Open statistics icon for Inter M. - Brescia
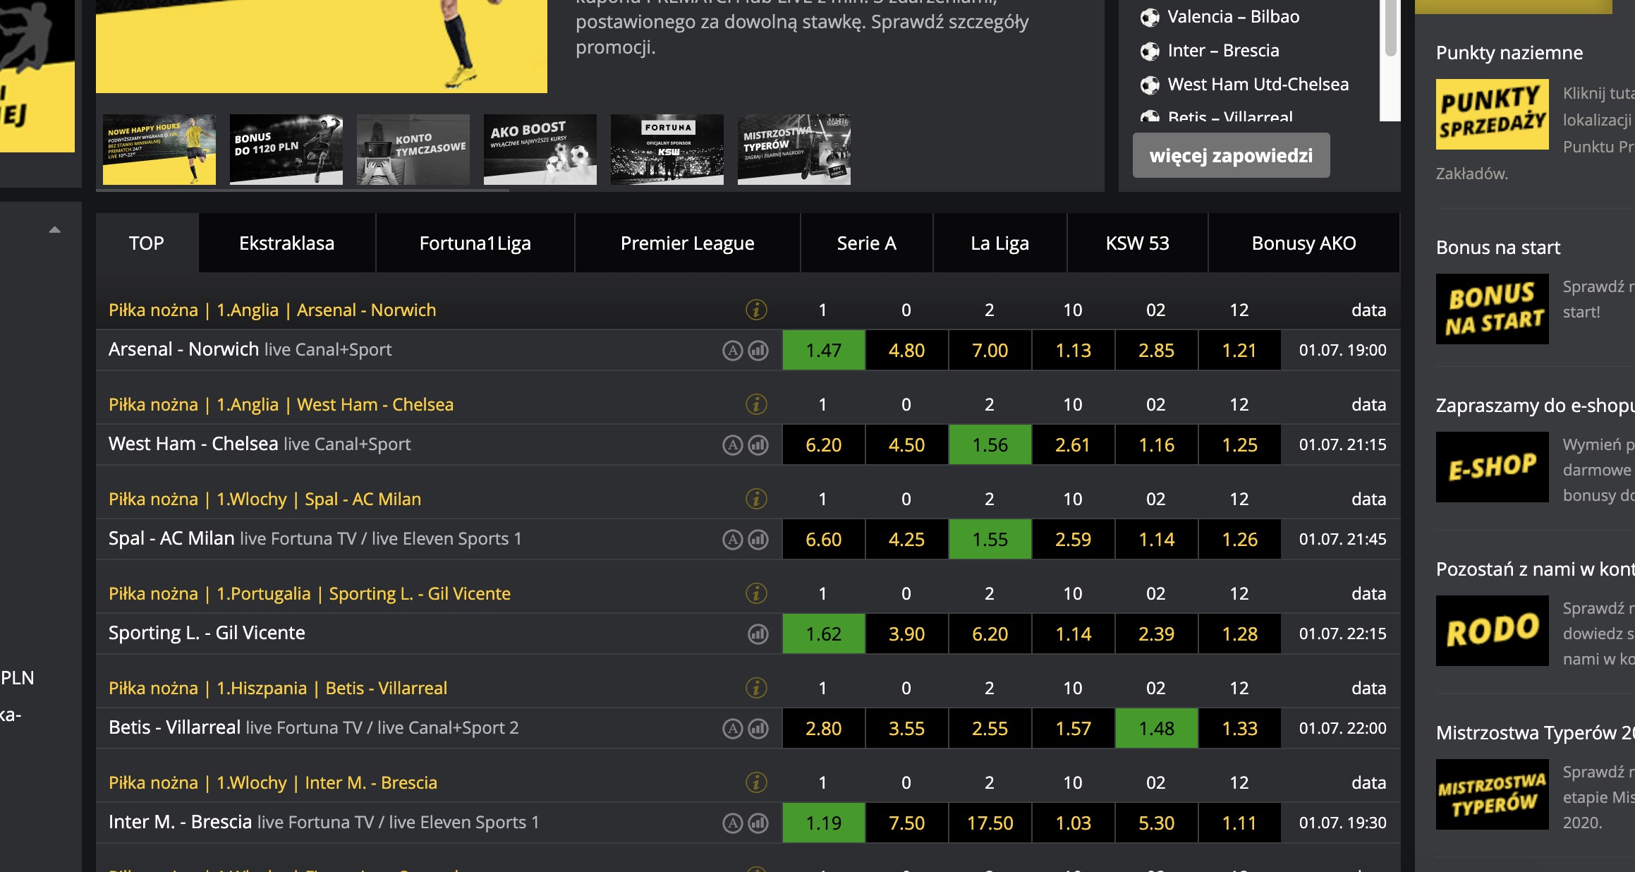The width and height of the screenshot is (1635, 872). 758,823
